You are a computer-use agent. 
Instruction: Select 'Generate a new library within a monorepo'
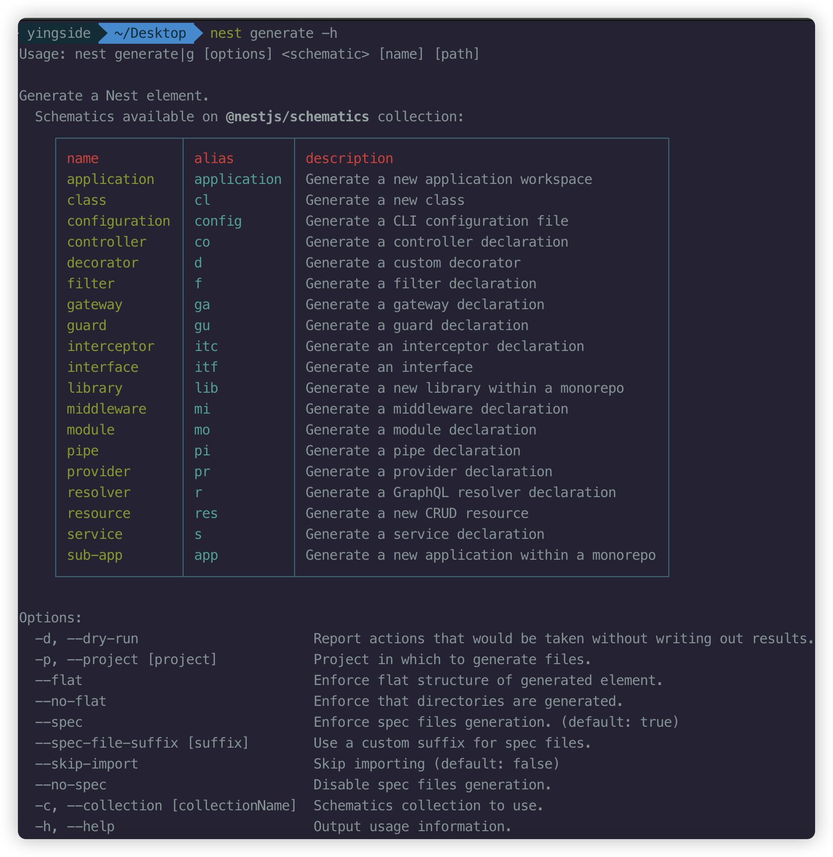[x=465, y=388]
